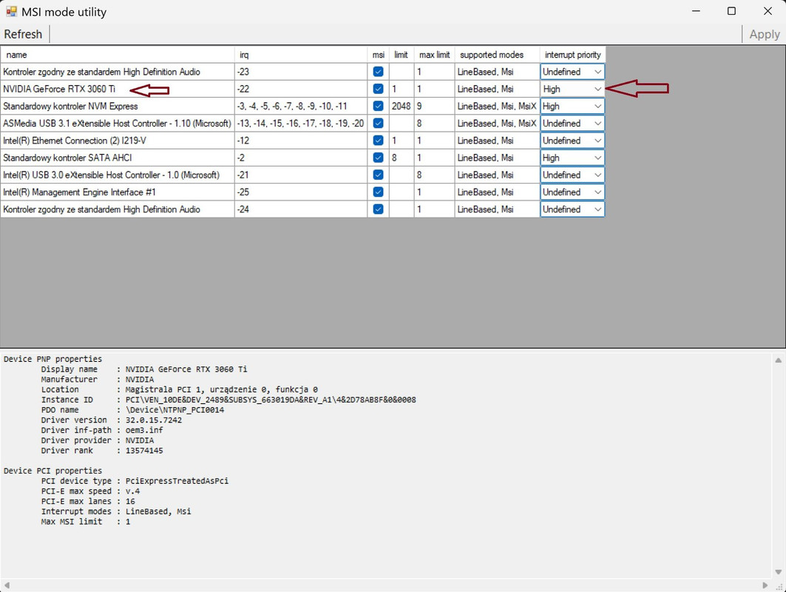
Task: Toggle msi checkbox for Intel USB 3.0 Host Controller
Action: coord(378,175)
